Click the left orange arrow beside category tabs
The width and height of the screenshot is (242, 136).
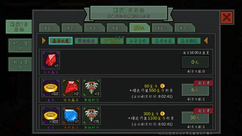point(44,41)
